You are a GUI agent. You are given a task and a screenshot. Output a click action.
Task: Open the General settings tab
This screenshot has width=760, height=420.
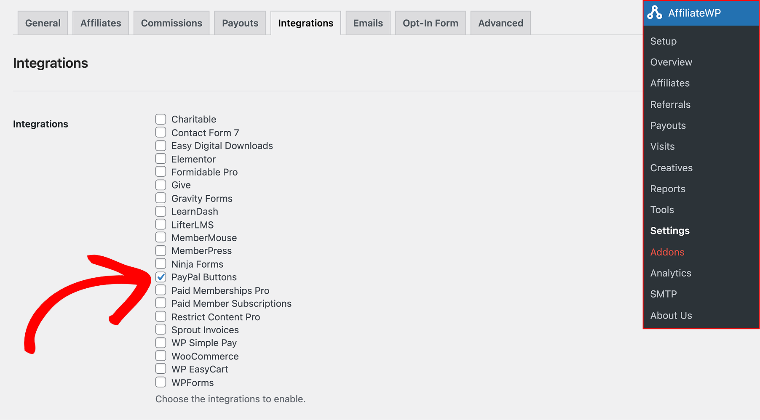point(42,23)
